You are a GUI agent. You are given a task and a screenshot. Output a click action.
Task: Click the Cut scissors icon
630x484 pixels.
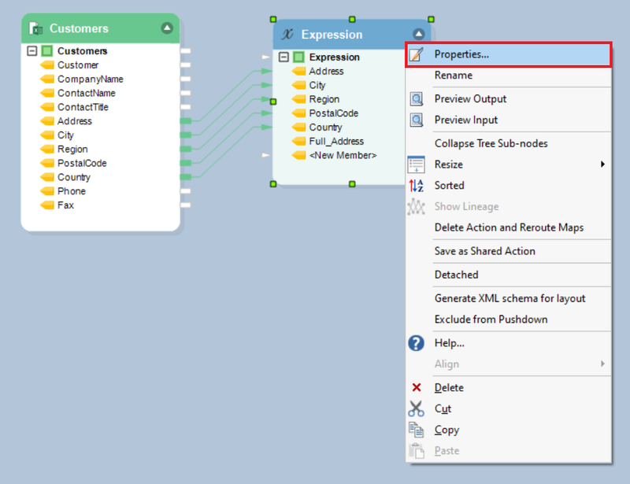tap(417, 409)
